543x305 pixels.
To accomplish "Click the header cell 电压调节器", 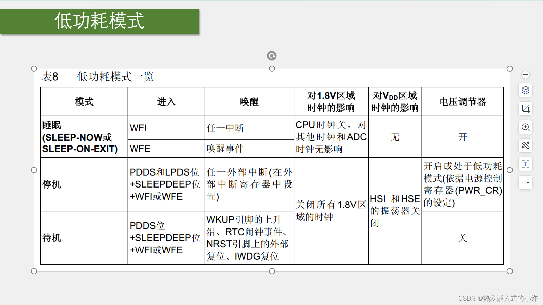I will [x=463, y=102].
